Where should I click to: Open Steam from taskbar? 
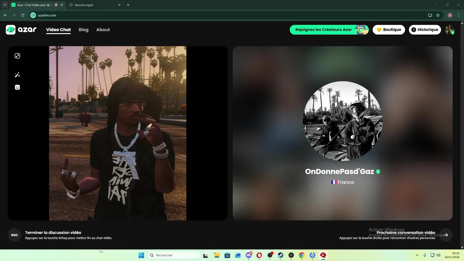coord(281,255)
